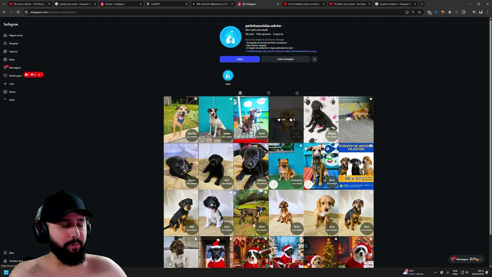The width and height of the screenshot is (492, 277).
Task: Open the Criar post option
Action: pos(8,84)
